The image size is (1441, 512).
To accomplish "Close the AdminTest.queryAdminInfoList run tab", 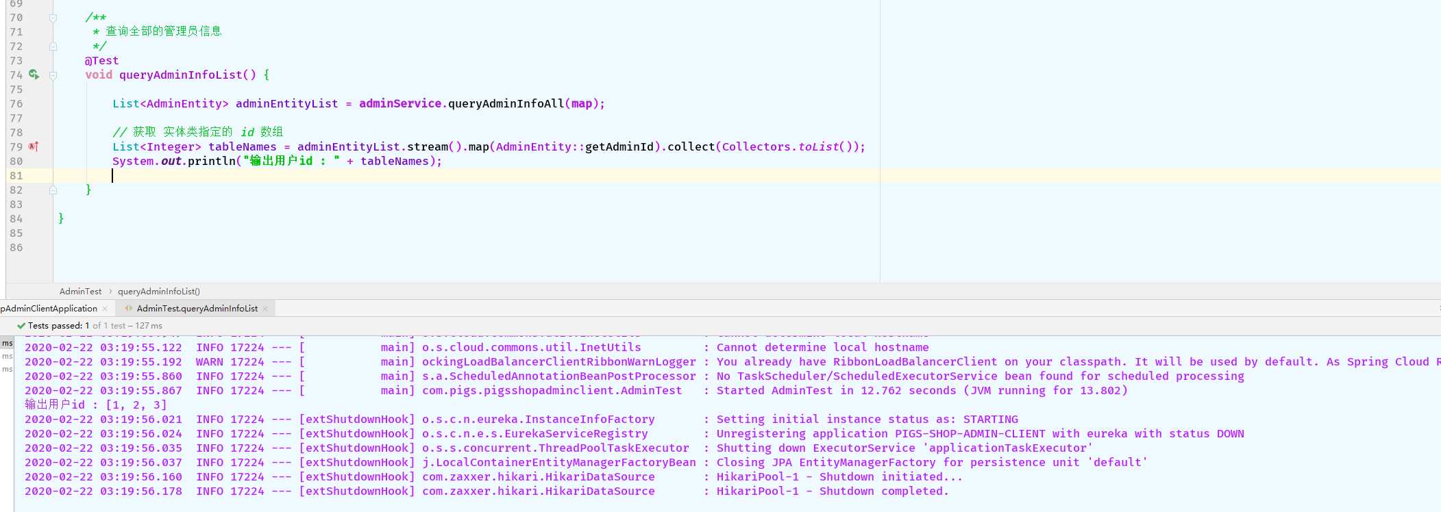I will [265, 309].
